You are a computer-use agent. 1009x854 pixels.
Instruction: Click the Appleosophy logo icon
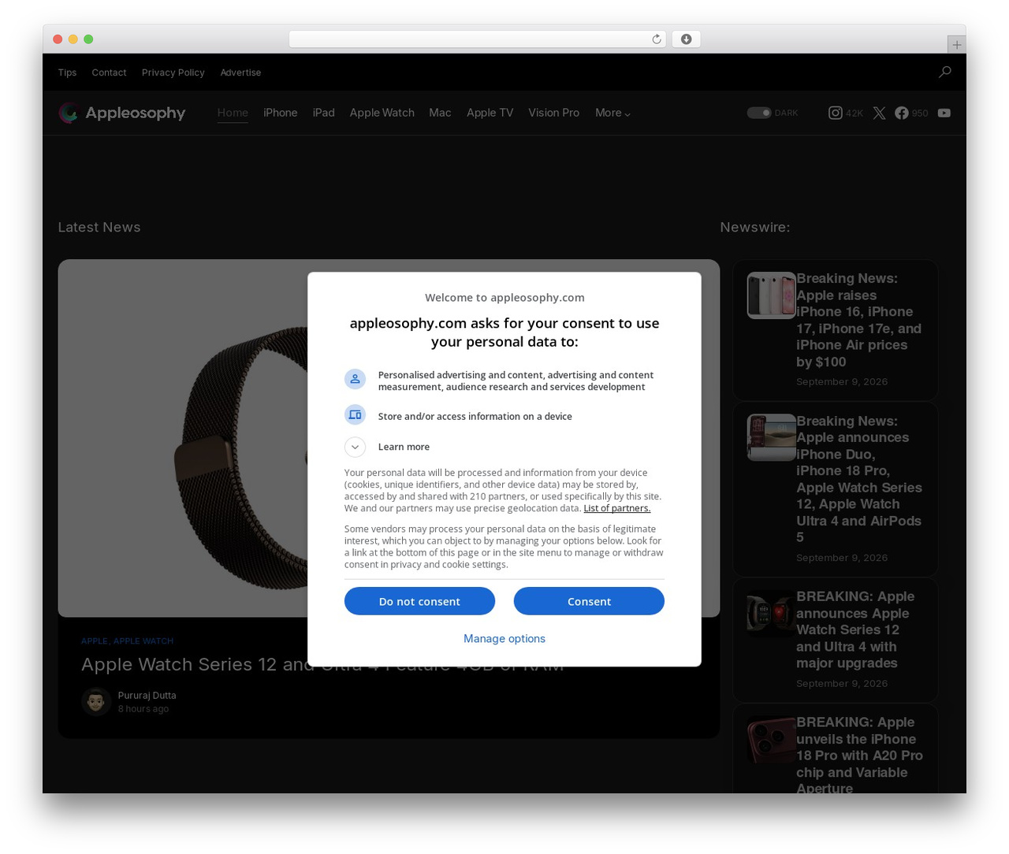(69, 113)
